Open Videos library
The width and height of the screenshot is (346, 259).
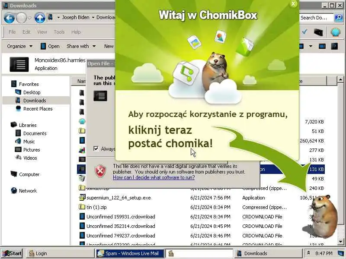[x=30, y=158]
